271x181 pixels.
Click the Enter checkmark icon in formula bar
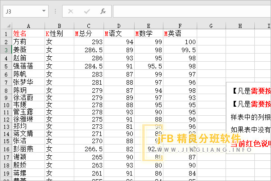(87, 11)
